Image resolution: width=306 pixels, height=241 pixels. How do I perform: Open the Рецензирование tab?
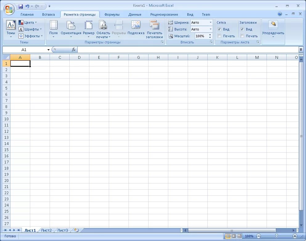click(164, 14)
